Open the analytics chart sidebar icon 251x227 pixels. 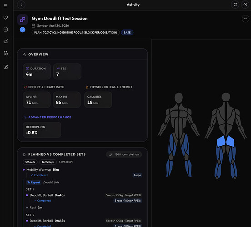coord(5,41)
